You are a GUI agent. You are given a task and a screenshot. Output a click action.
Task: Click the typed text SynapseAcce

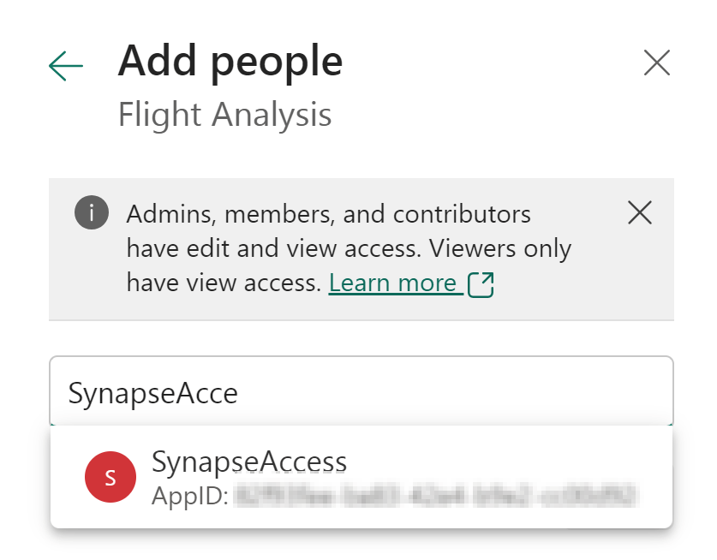[x=152, y=392]
